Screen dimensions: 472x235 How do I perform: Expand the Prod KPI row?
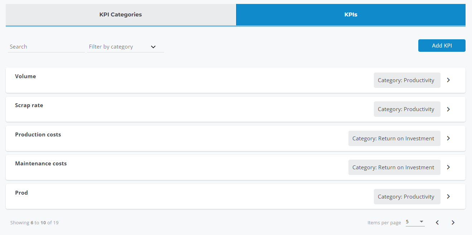(448, 196)
